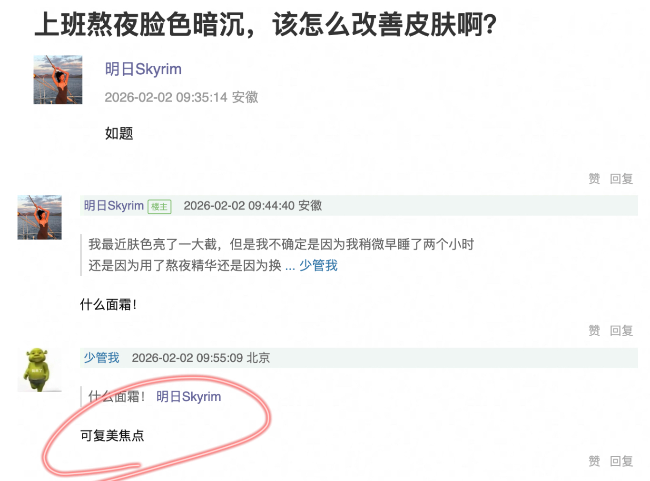Open 明日Skyrim username next to 楼主 badge
This screenshot has height=481, width=650.
(114, 206)
